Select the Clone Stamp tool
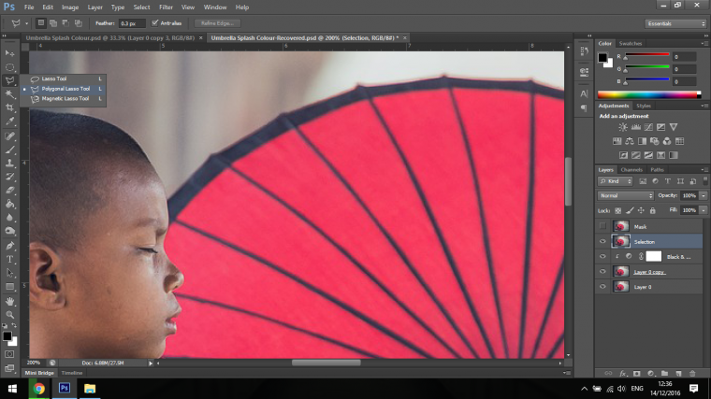711x399 pixels. point(10,163)
